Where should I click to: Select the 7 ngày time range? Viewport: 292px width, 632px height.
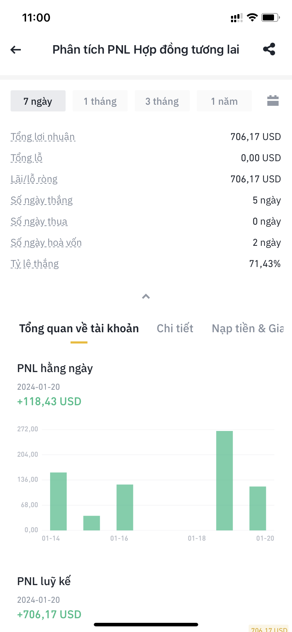(38, 101)
